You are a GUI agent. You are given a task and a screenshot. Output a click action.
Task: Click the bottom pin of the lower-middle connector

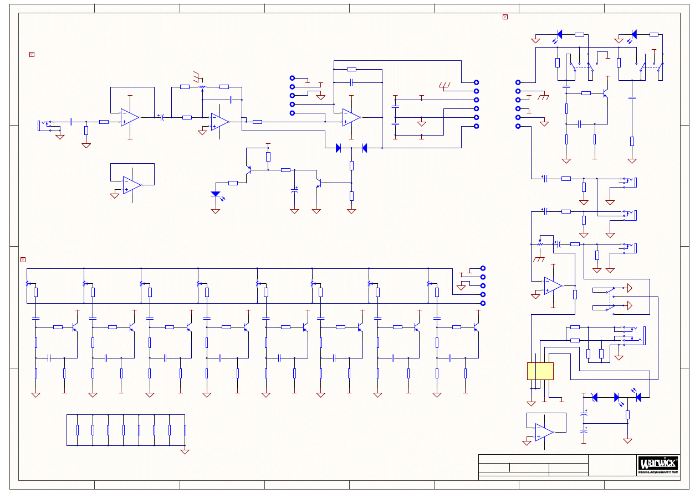click(x=483, y=303)
